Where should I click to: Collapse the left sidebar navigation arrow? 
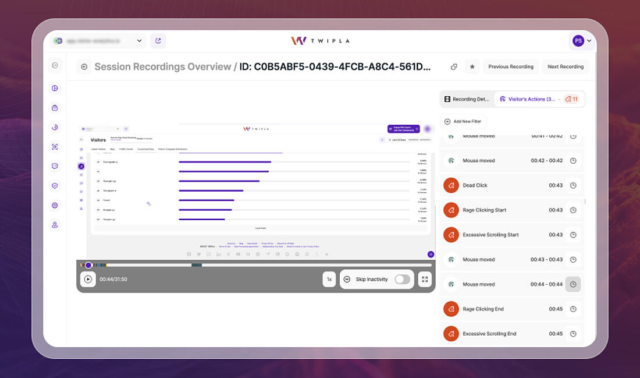tap(55, 65)
